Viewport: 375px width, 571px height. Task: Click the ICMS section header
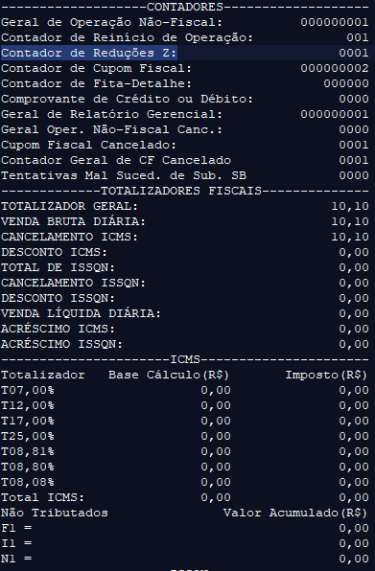click(x=185, y=359)
